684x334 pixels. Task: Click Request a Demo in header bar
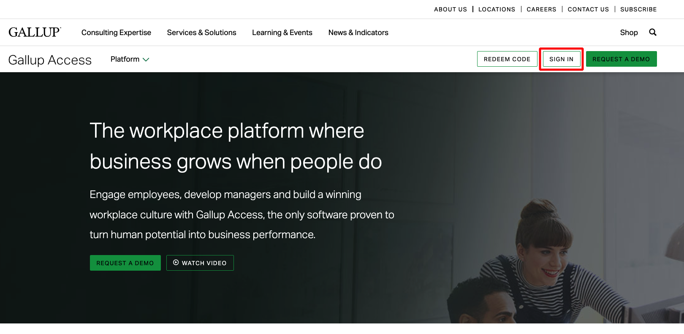coord(621,59)
